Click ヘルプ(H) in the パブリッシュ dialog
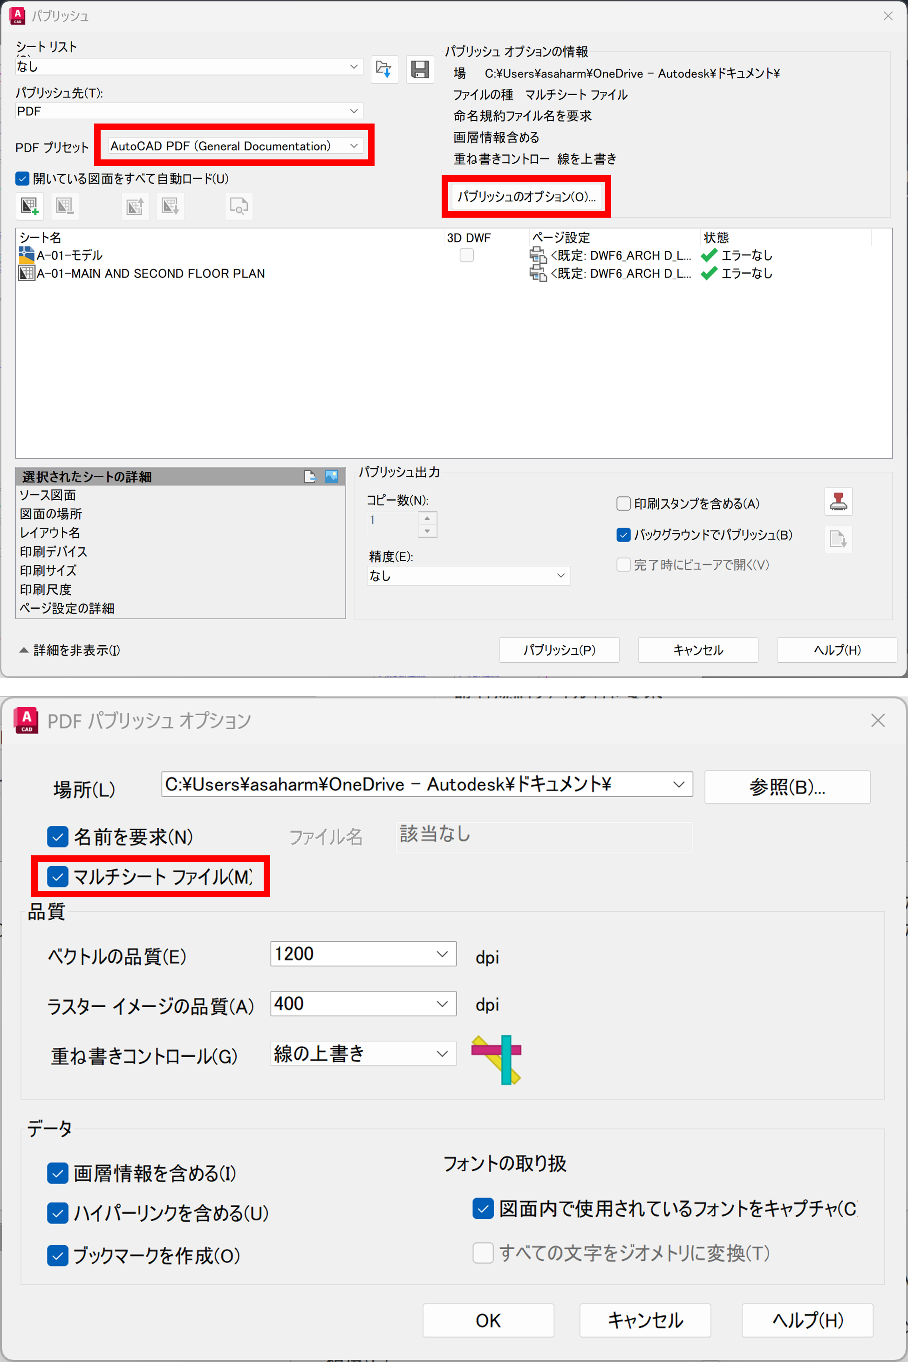This screenshot has width=908, height=1362. [837, 650]
